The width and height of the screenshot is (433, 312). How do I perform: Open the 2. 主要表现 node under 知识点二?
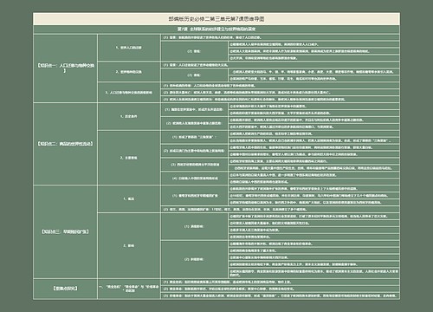tap(129, 158)
